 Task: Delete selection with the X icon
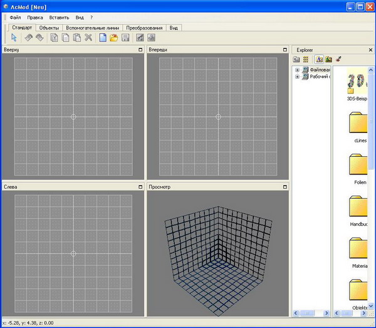(88, 38)
